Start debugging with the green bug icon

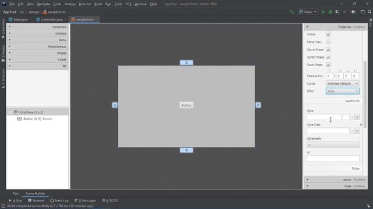coord(330,12)
